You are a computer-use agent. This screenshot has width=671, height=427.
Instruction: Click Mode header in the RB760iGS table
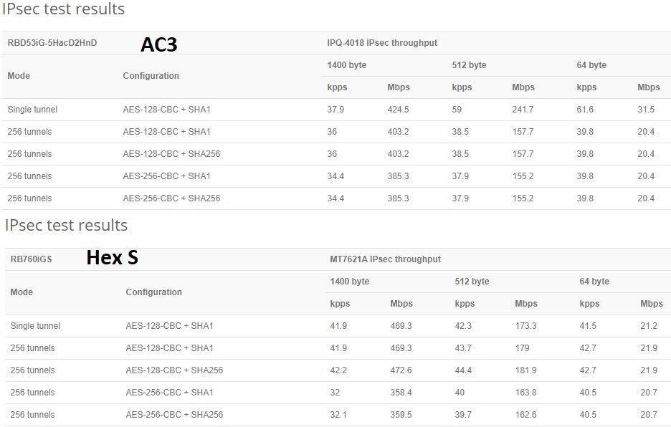pyautogui.click(x=22, y=292)
